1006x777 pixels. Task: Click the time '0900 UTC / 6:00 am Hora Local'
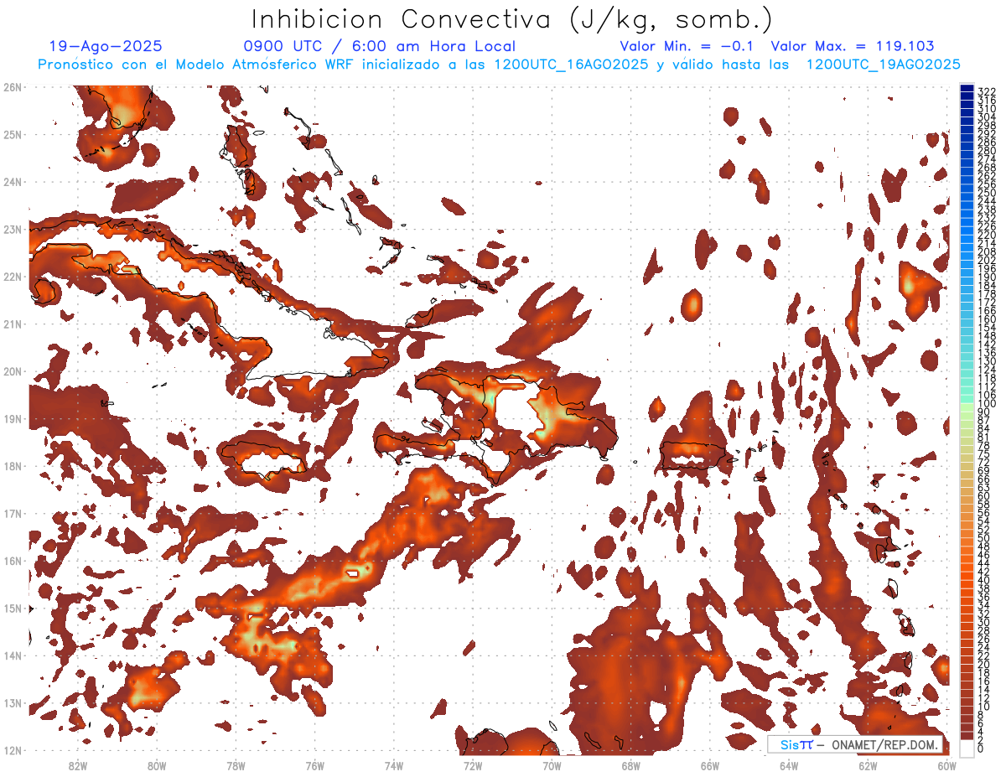click(379, 47)
